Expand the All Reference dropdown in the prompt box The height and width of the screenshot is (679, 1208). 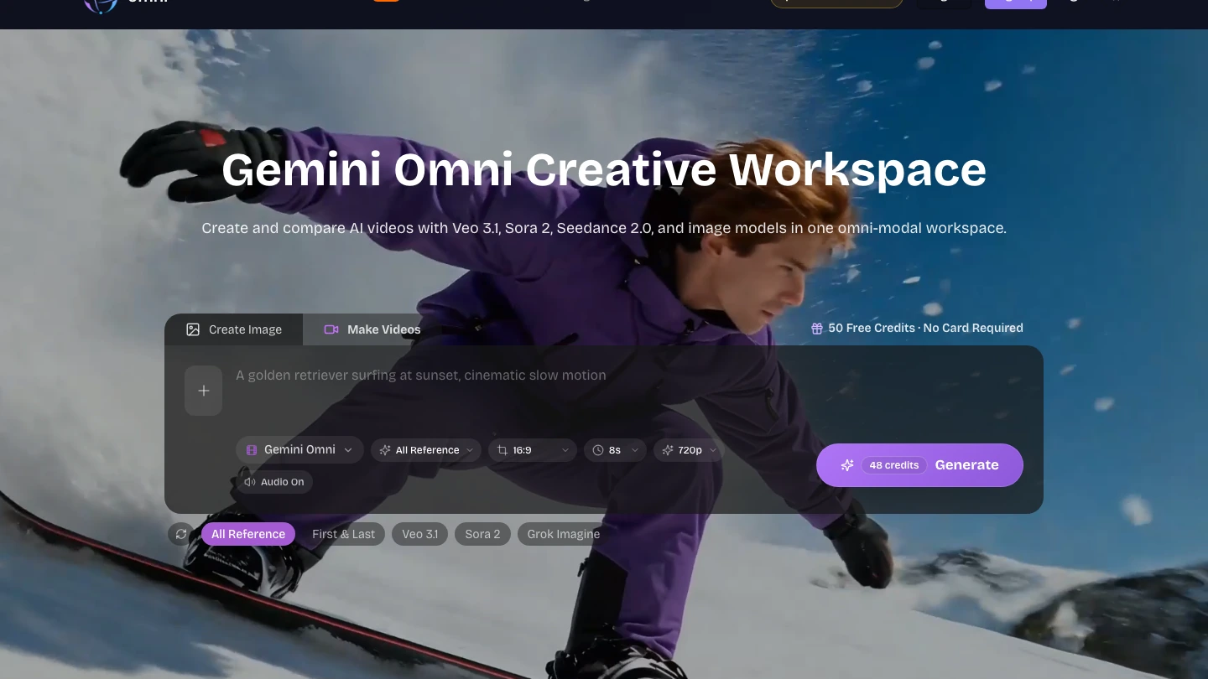coord(426,450)
